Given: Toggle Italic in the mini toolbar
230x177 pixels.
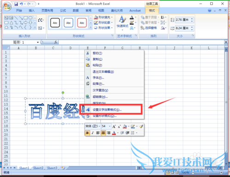Looking at the screenshot, I should pyautogui.click(x=92, y=133).
